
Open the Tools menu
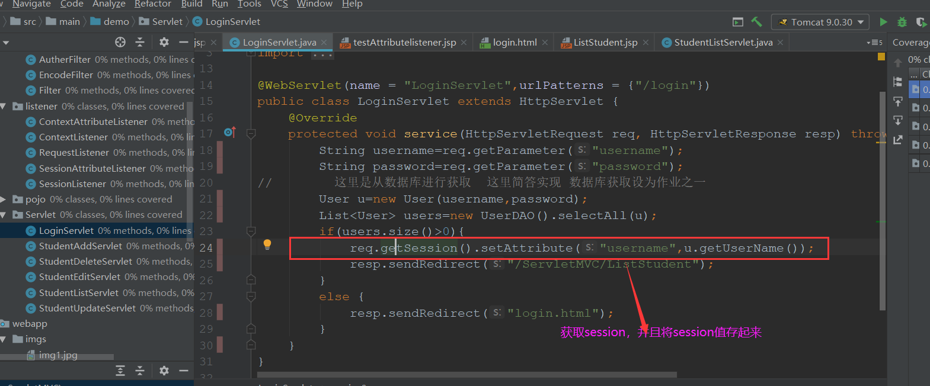[250, 4]
